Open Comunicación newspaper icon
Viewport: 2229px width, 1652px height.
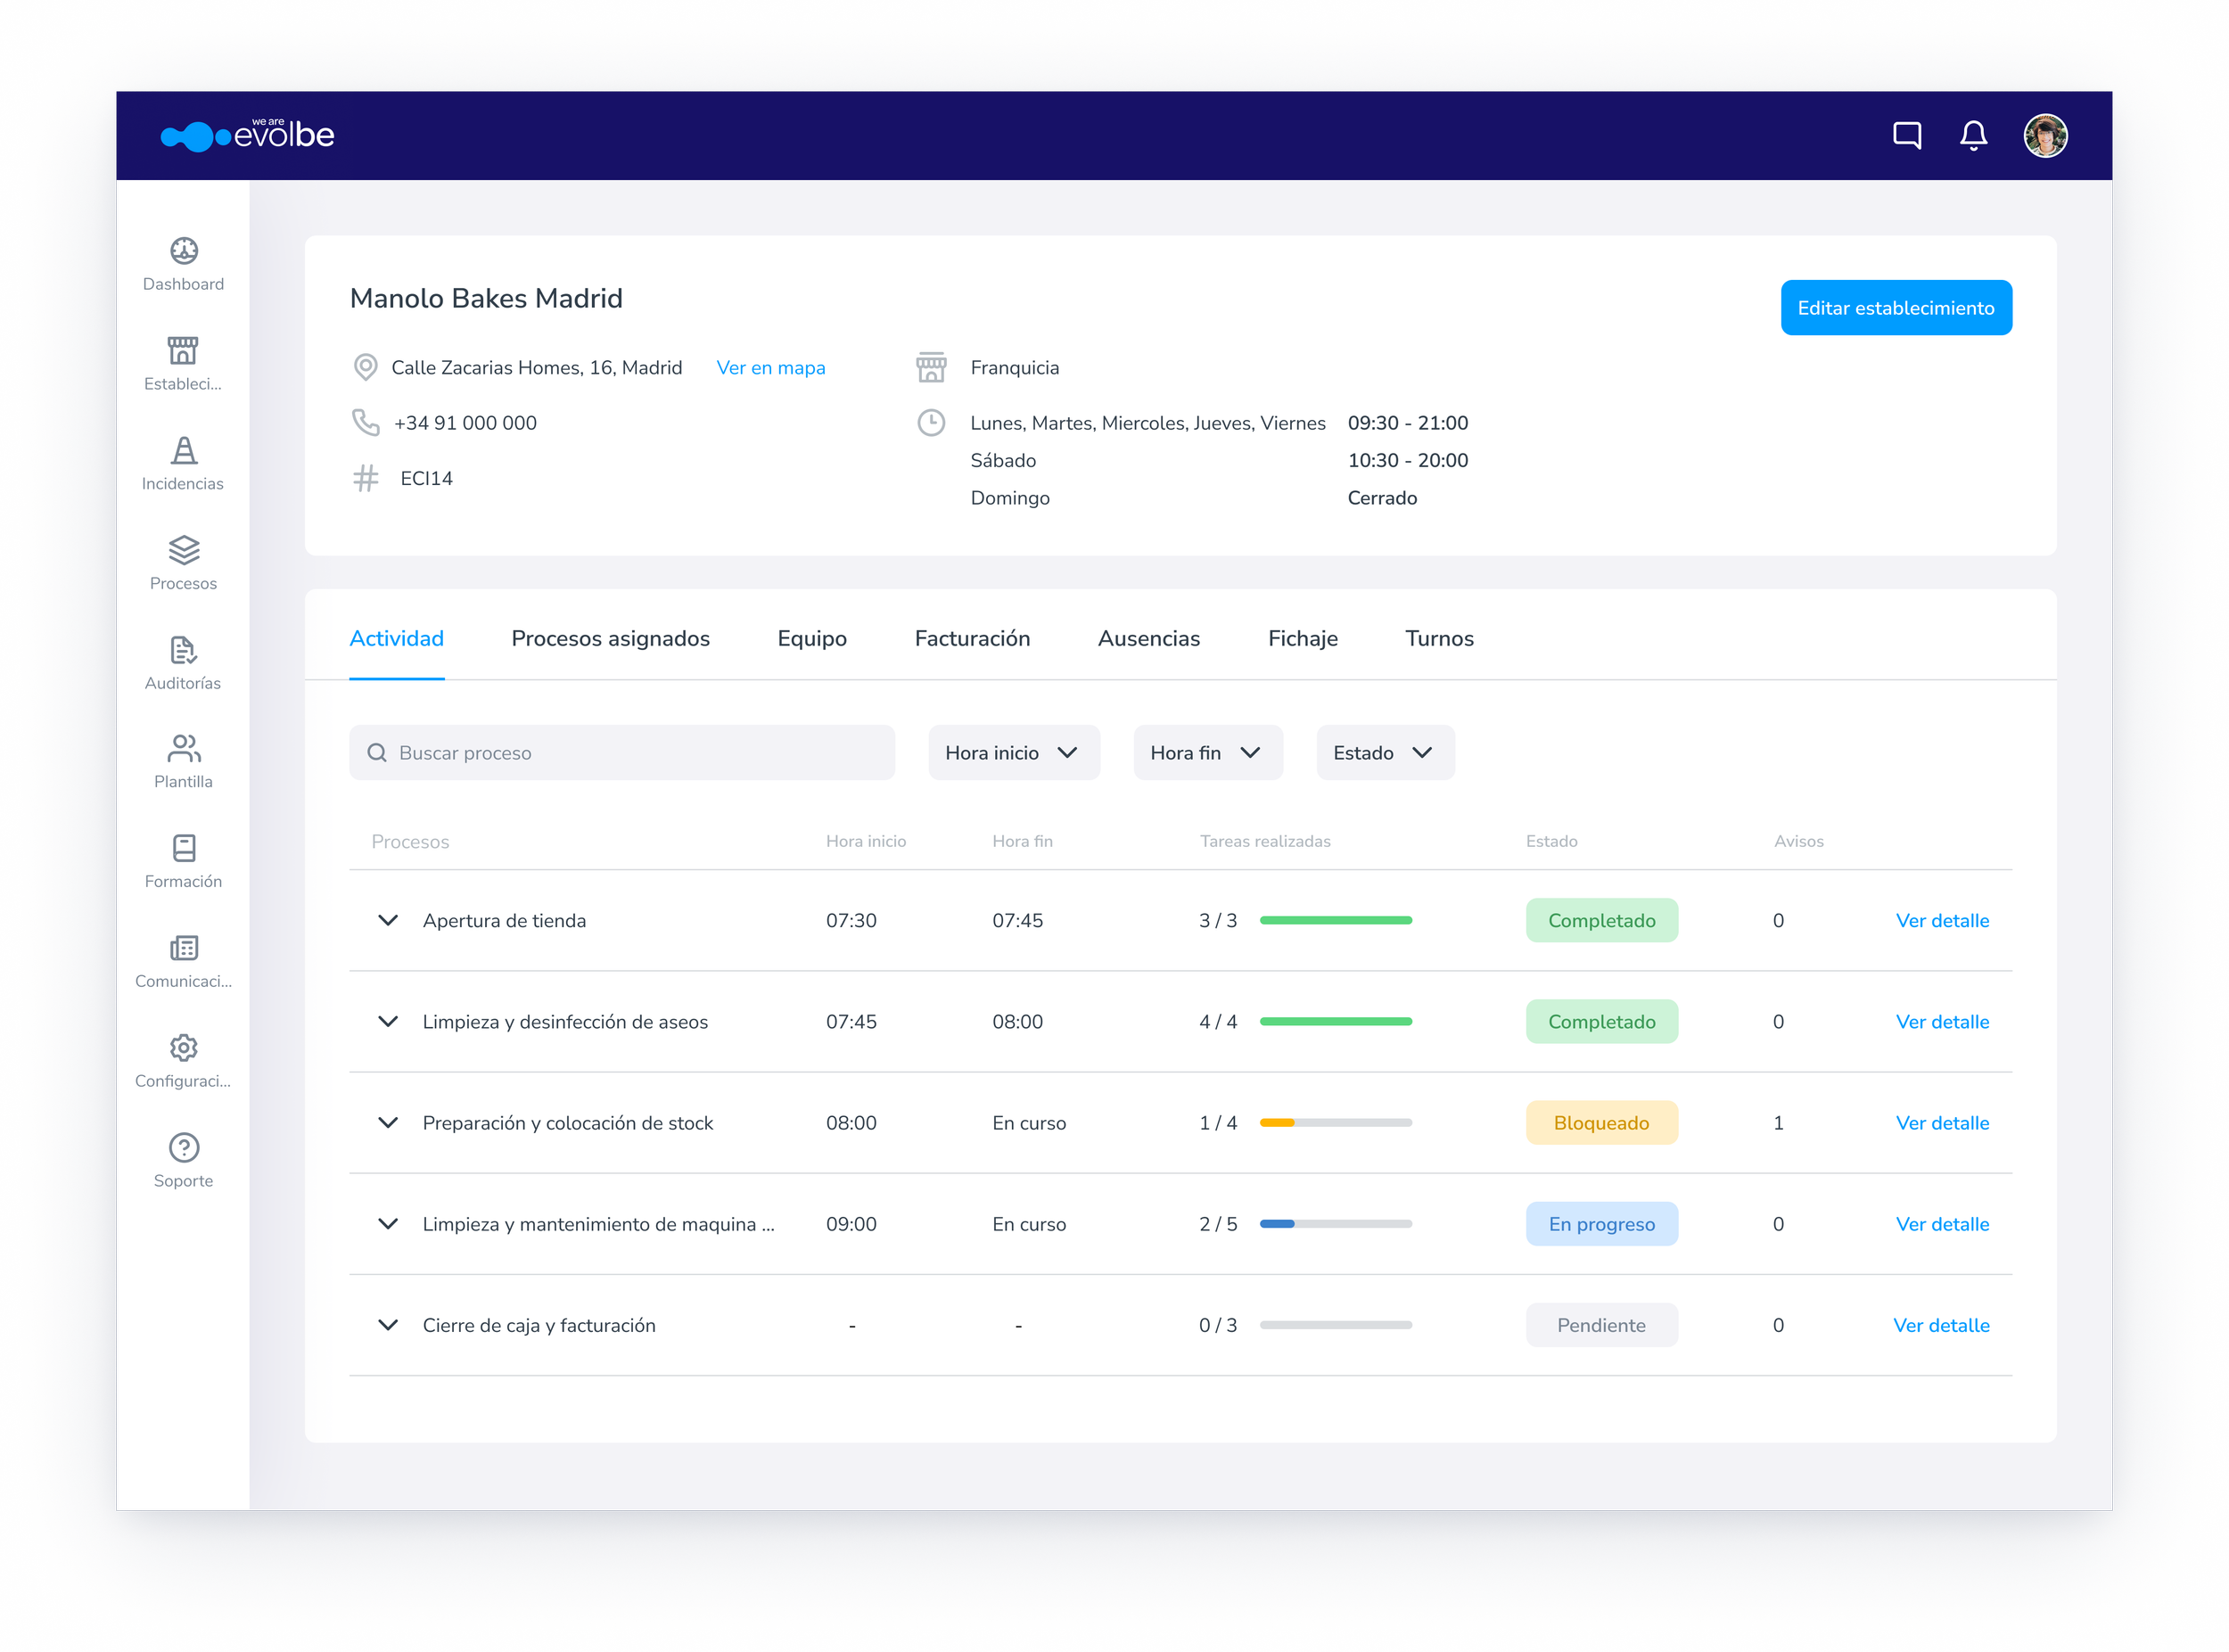184,948
